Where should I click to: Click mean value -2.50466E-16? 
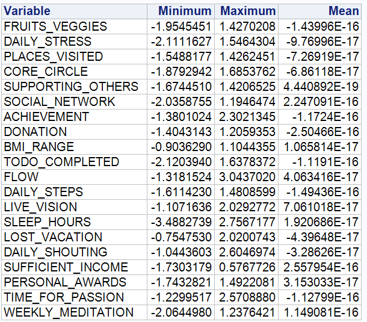[x=319, y=132]
